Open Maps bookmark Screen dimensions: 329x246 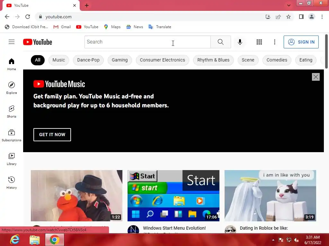(112, 27)
